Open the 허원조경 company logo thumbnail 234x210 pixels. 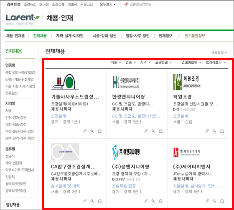click(187, 82)
